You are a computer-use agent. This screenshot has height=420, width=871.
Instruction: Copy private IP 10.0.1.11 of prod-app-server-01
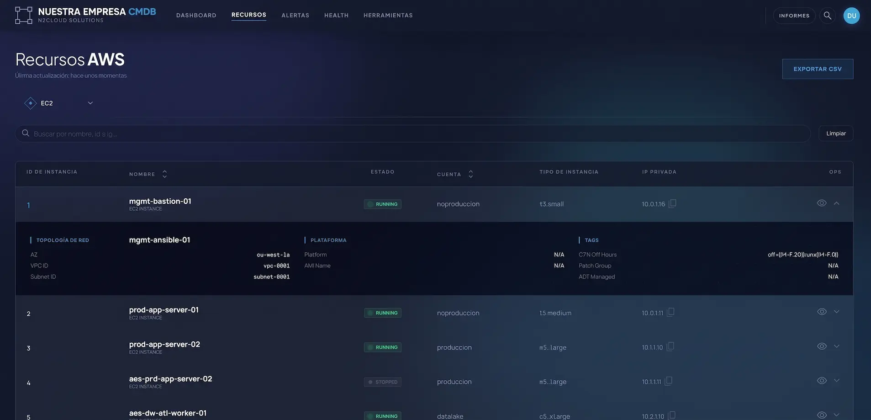(670, 312)
